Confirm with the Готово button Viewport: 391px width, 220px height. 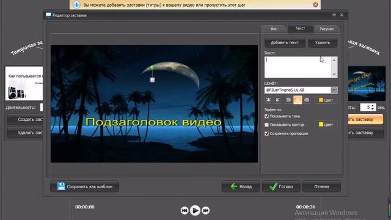tap(281, 186)
